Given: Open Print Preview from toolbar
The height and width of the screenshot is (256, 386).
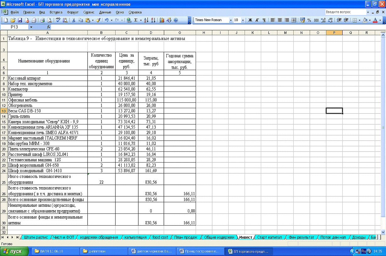Looking at the screenshot, I should click(x=49, y=20).
